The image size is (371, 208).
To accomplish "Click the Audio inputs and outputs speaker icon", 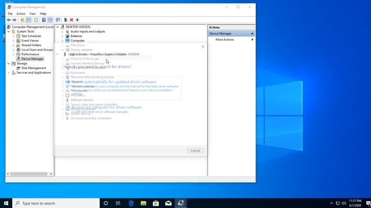I will (x=67, y=31).
